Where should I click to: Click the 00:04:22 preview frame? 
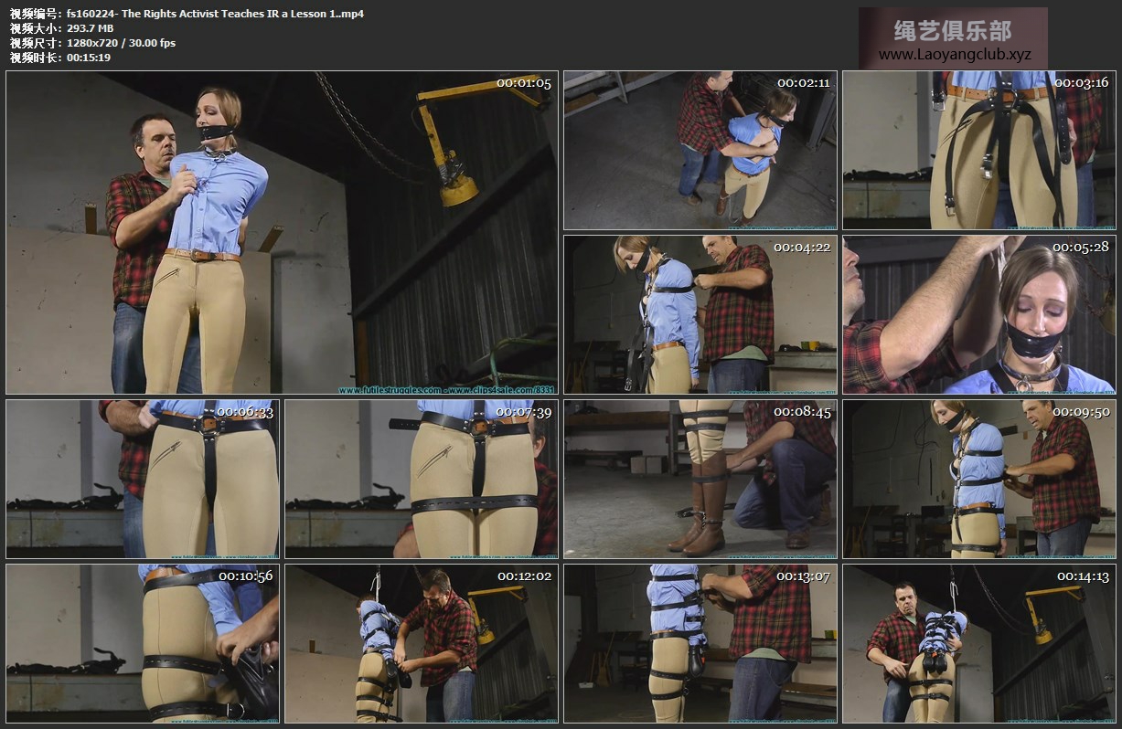click(x=700, y=314)
